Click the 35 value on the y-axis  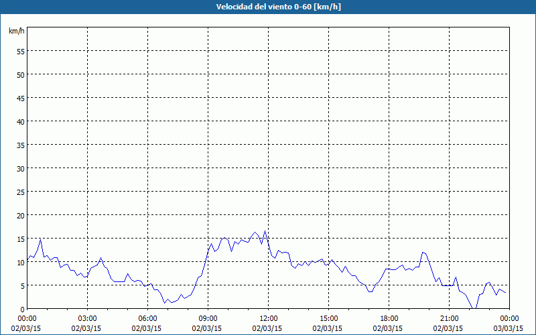point(21,145)
